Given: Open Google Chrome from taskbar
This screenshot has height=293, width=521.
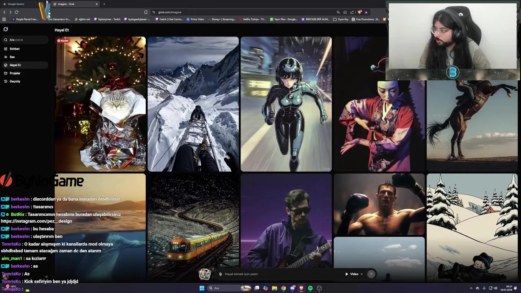Looking at the screenshot, I should tap(283, 288).
